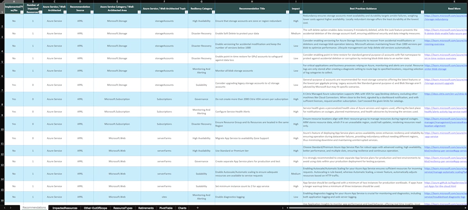
Task: Select Scalability cell in legacy storage accounts row
Action: (x=201, y=85)
